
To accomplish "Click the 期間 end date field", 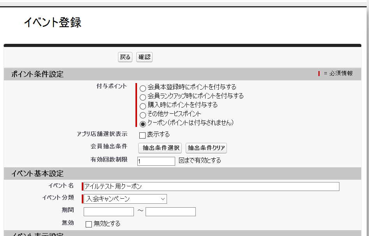I will click(x=170, y=211).
